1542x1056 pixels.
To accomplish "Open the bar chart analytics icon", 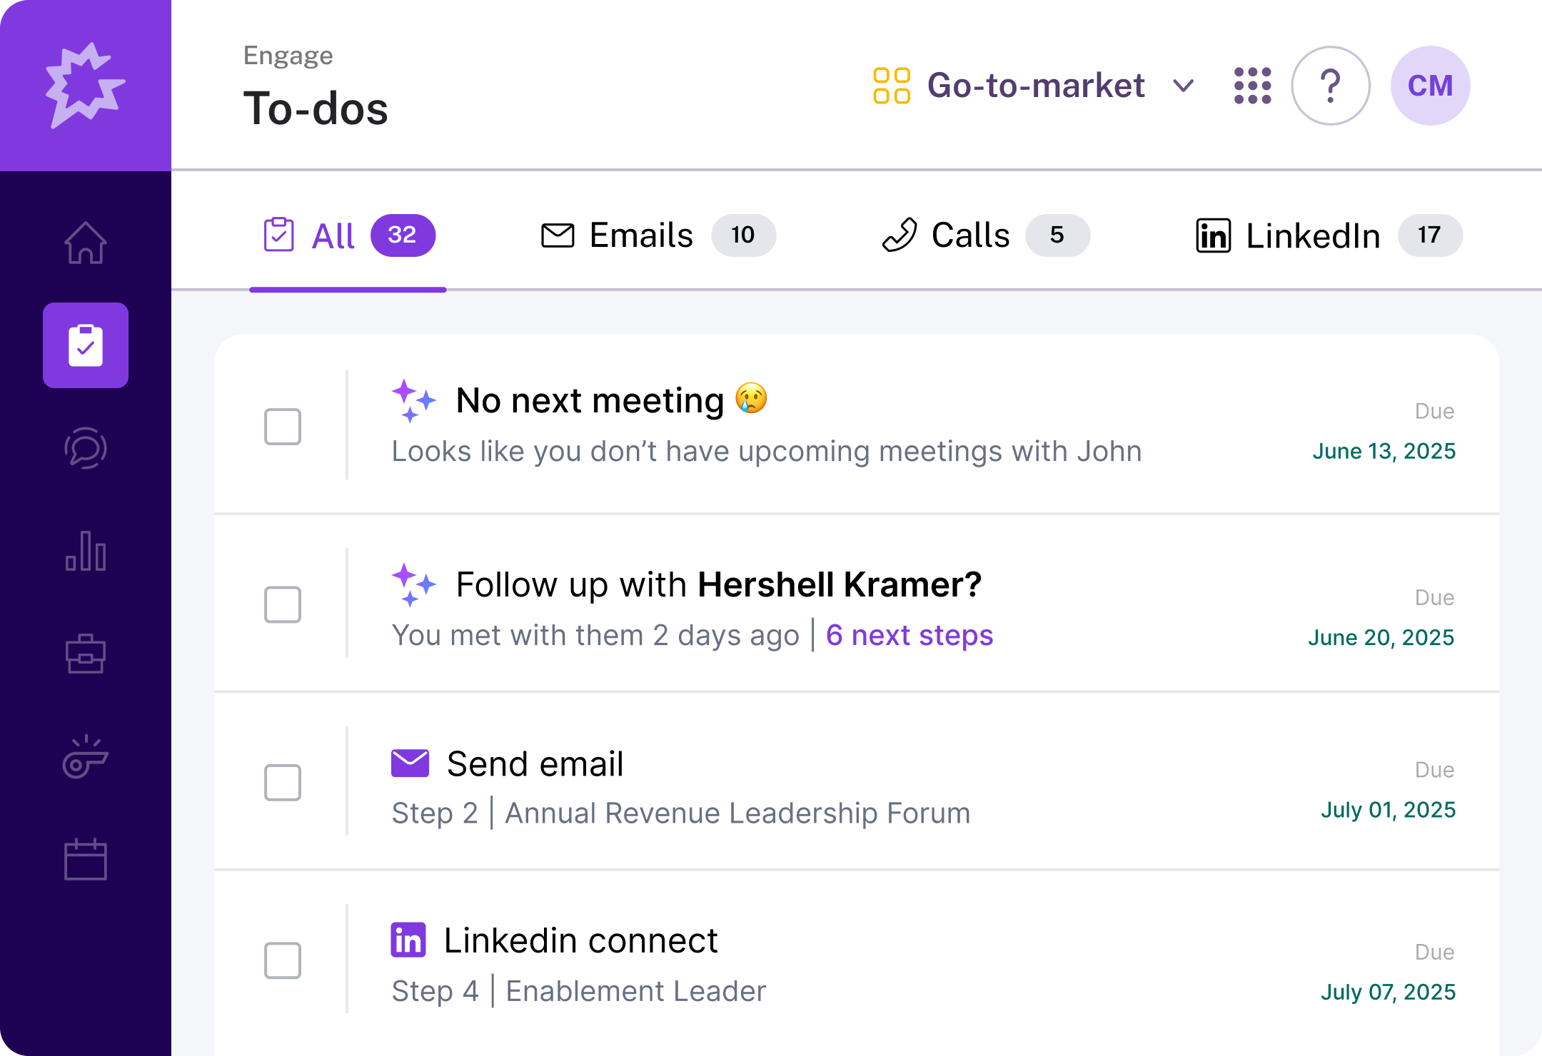I will (86, 551).
